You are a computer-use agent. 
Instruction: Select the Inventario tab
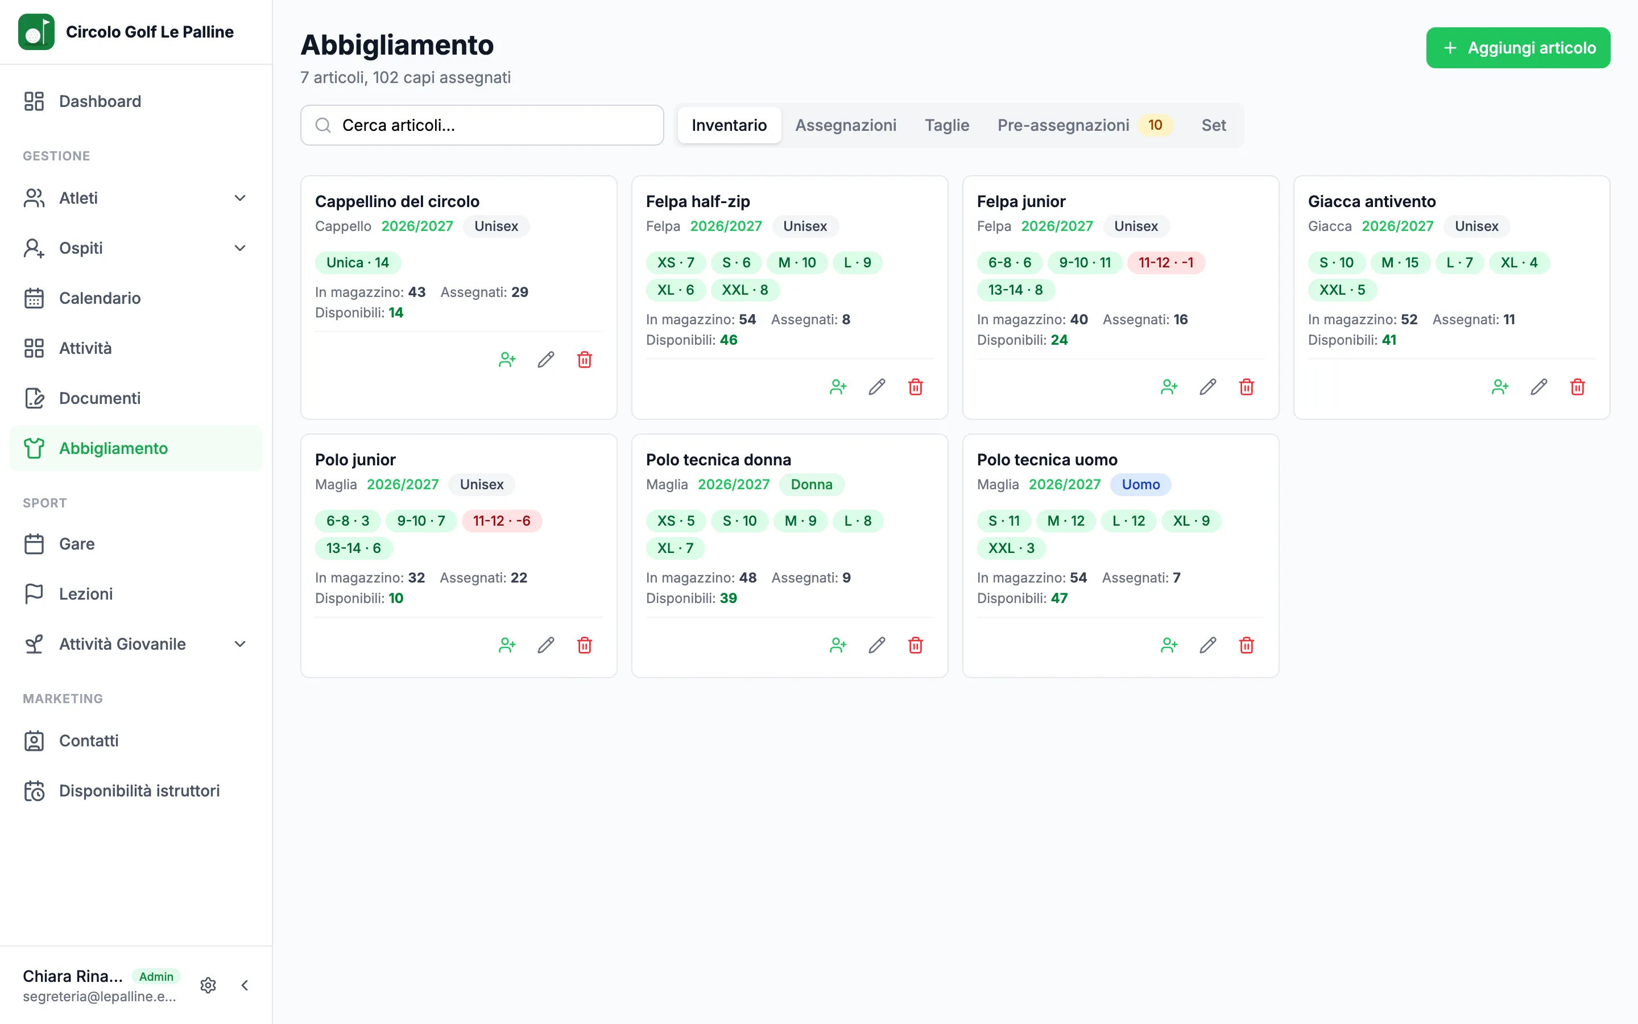[729, 125]
